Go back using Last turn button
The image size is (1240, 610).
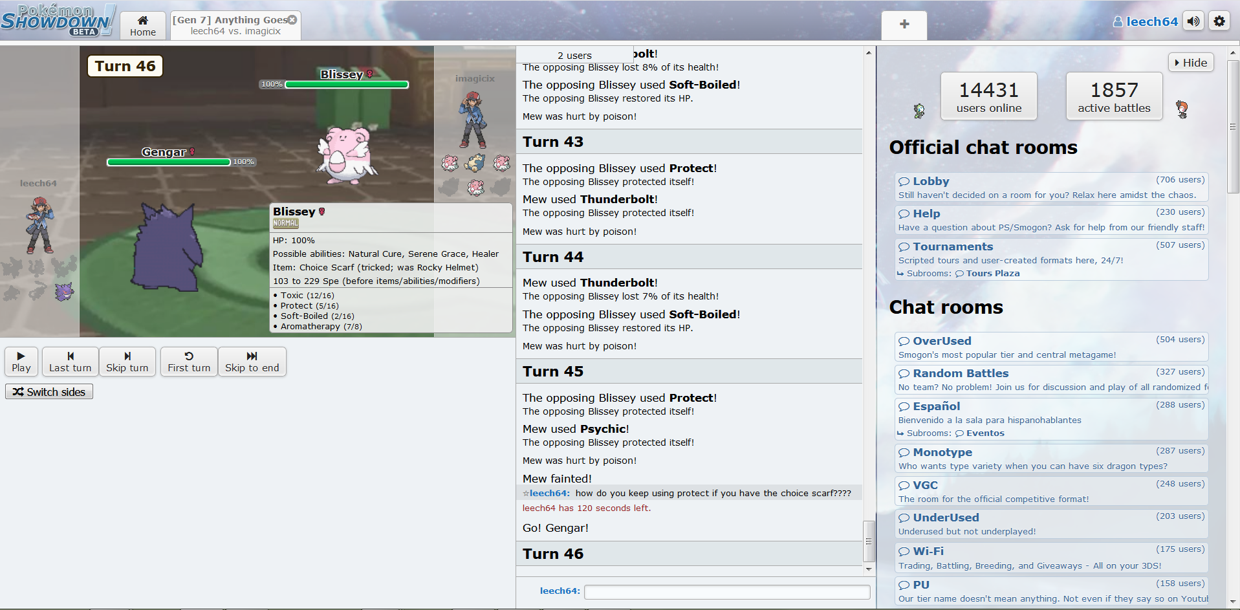point(71,362)
